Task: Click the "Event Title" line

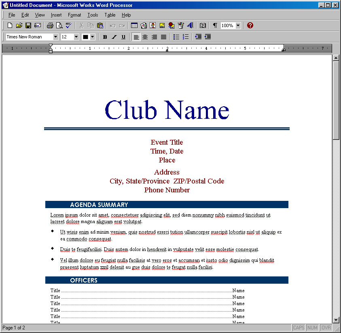Action: pyautogui.click(x=167, y=142)
